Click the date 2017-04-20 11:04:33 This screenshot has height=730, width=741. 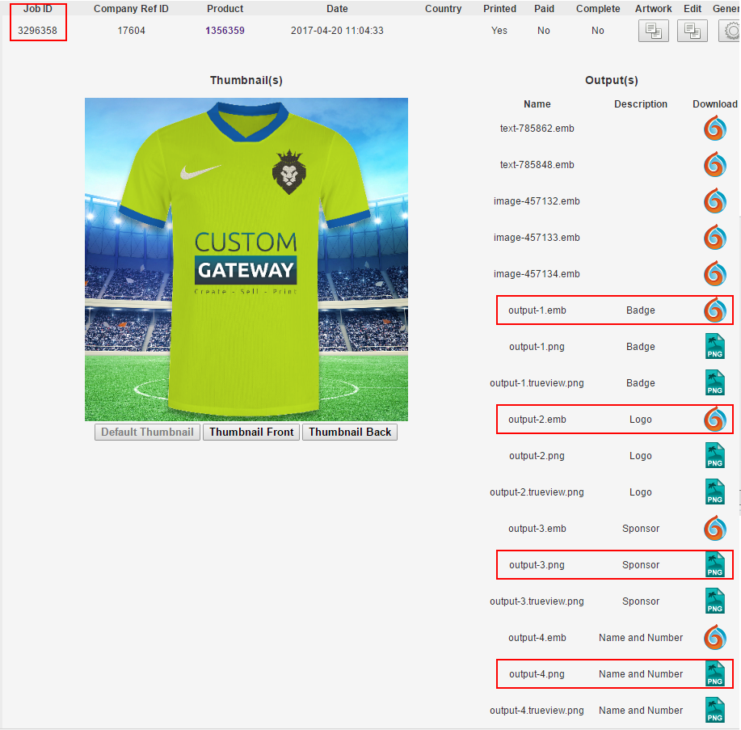[337, 31]
